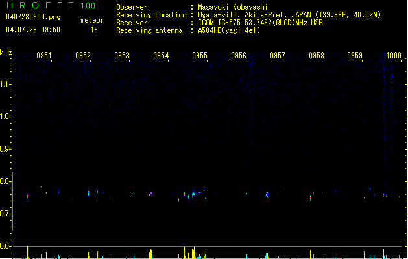The height and width of the screenshot is (259, 408).
Task: Click the HROFFT 1.0.0 title text
Action: tap(51, 5)
